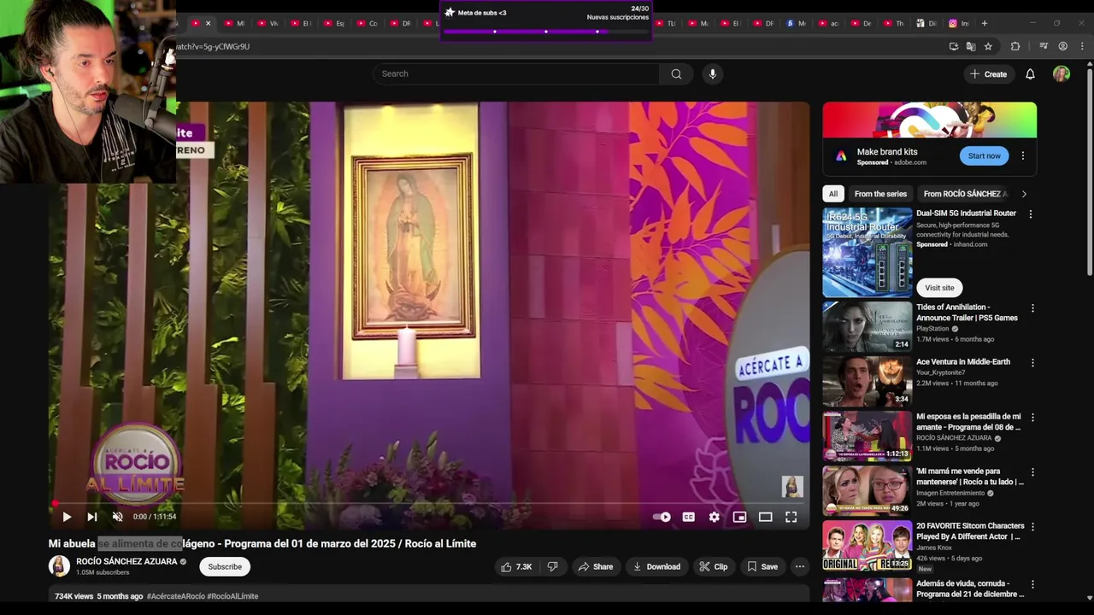Switch to the Instagram browser tab
The image size is (1094, 615).
coord(958,23)
